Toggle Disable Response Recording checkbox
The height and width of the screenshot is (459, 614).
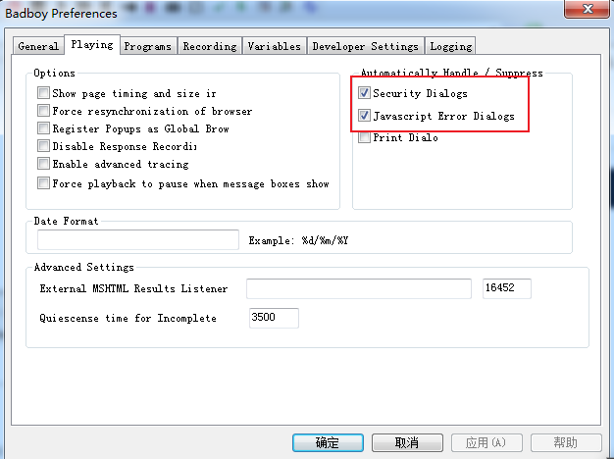pyautogui.click(x=43, y=146)
